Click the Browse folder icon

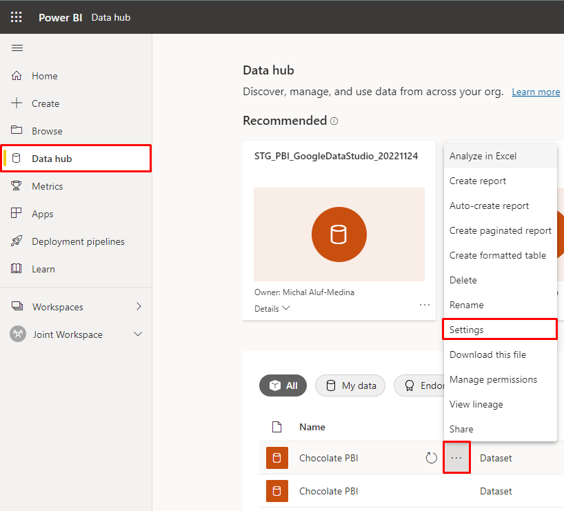pos(17,130)
